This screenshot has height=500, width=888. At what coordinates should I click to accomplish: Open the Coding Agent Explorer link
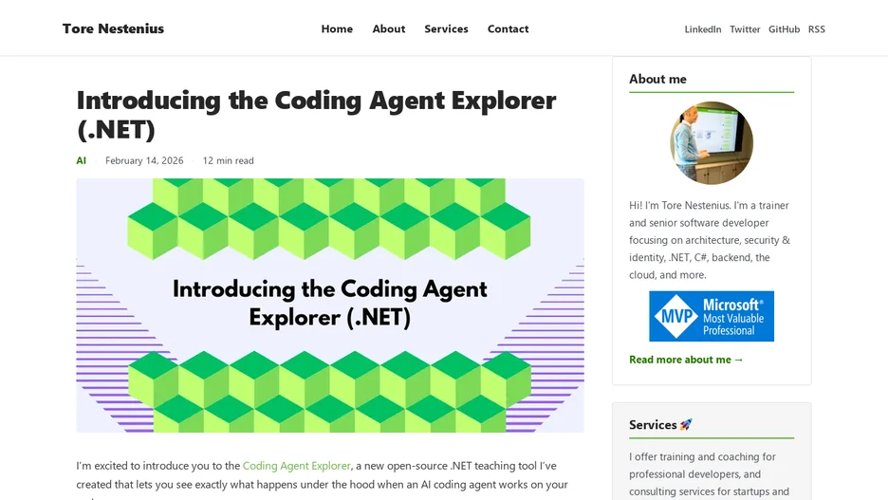297,466
